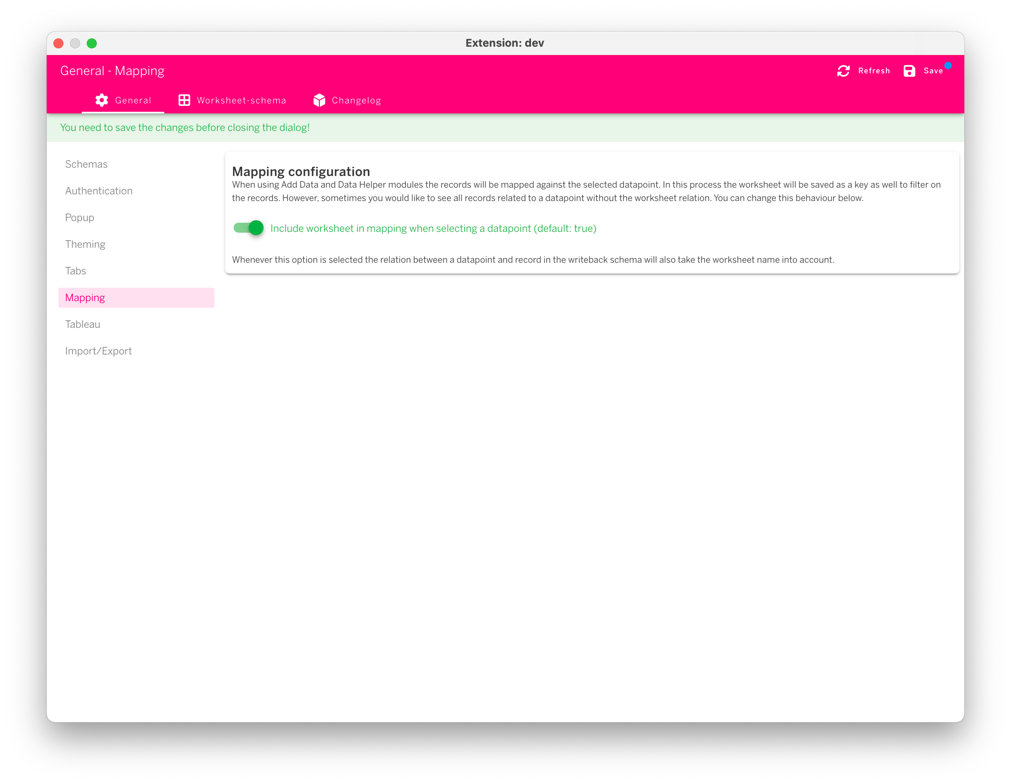Open the Changelog tab
Viewport: 1011px width, 784px height.
pyautogui.click(x=355, y=101)
